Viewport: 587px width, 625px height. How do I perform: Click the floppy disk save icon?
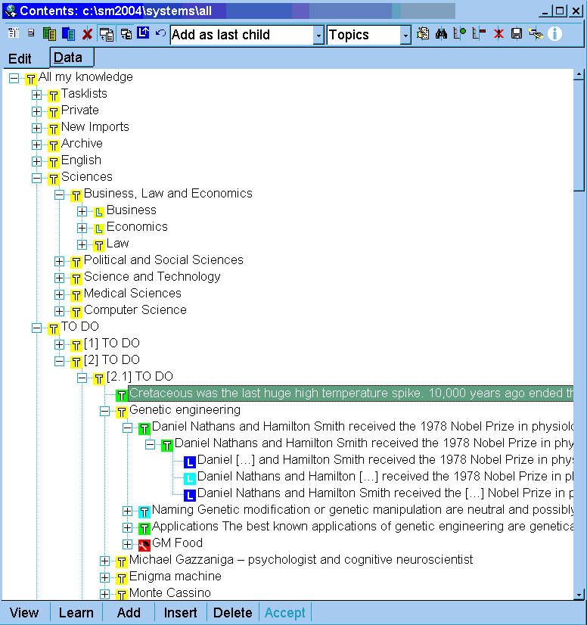pos(517,34)
